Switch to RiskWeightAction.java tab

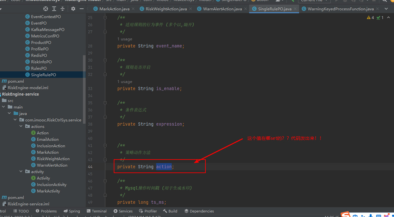coord(166,9)
